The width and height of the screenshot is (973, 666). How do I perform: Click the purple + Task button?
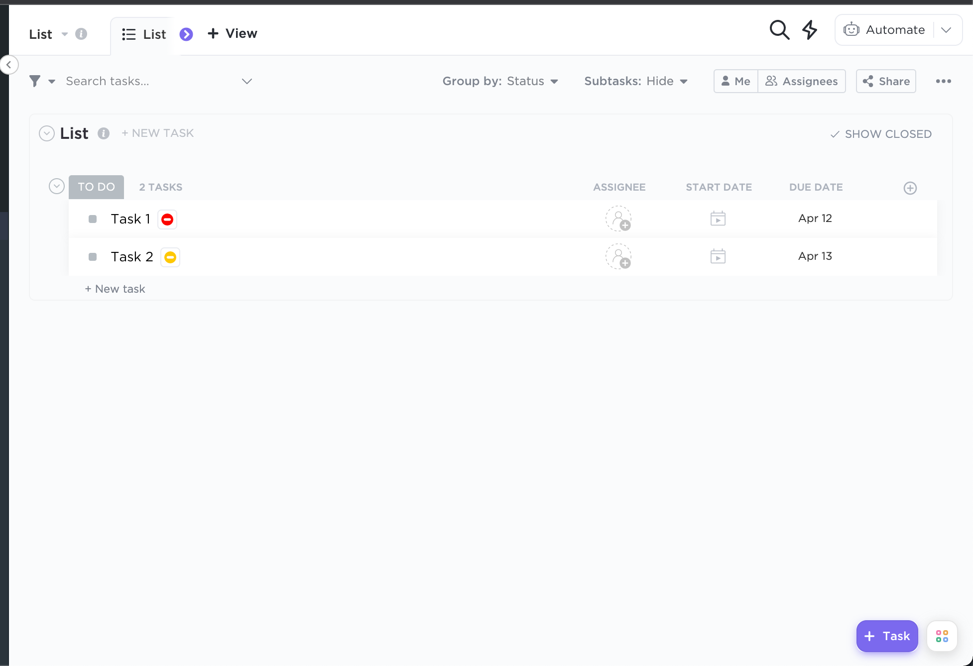(887, 636)
